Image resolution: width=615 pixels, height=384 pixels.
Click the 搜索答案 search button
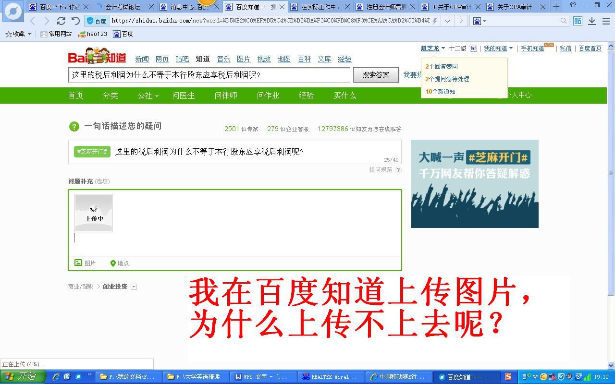point(376,75)
